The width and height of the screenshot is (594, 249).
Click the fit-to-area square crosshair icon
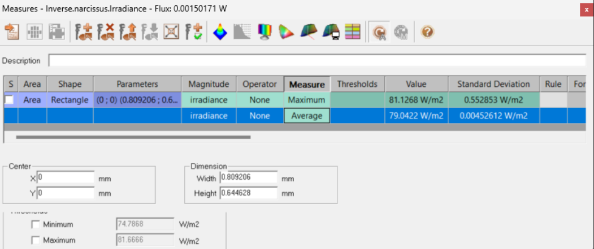pos(171,32)
